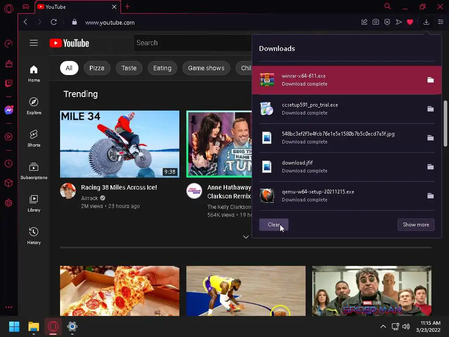
Task: Open the basketball player video thumbnail
Action: coord(246,291)
